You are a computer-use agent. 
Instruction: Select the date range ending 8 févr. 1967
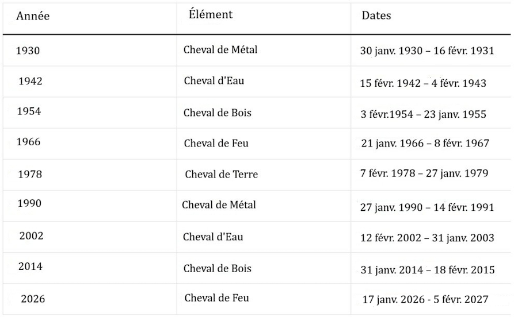point(425,144)
